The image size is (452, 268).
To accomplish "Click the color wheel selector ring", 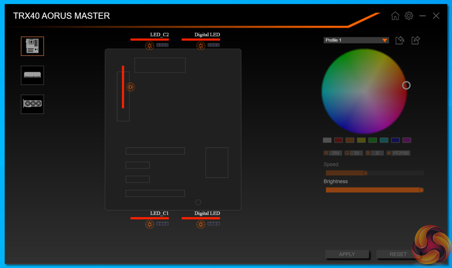I will pyautogui.click(x=406, y=85).
